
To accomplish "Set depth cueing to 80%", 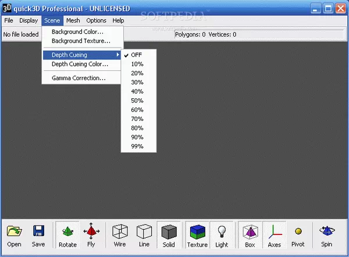I will point(138,128).
